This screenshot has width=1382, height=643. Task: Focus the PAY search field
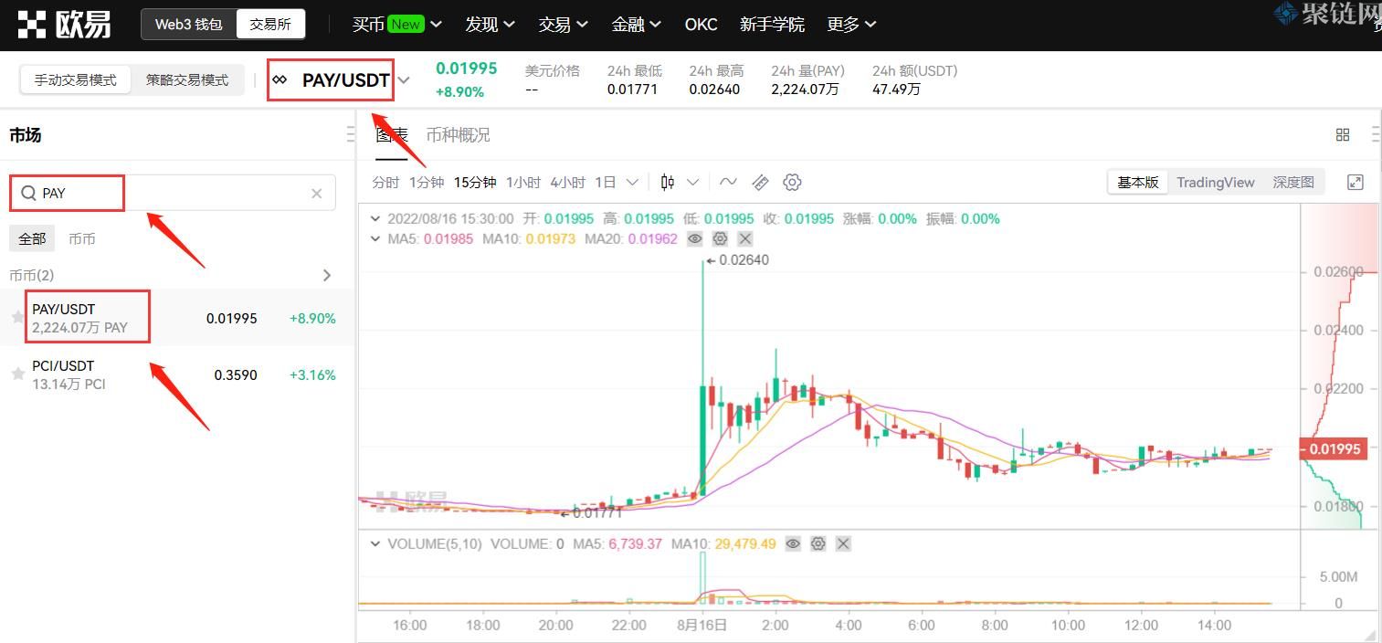173,193
